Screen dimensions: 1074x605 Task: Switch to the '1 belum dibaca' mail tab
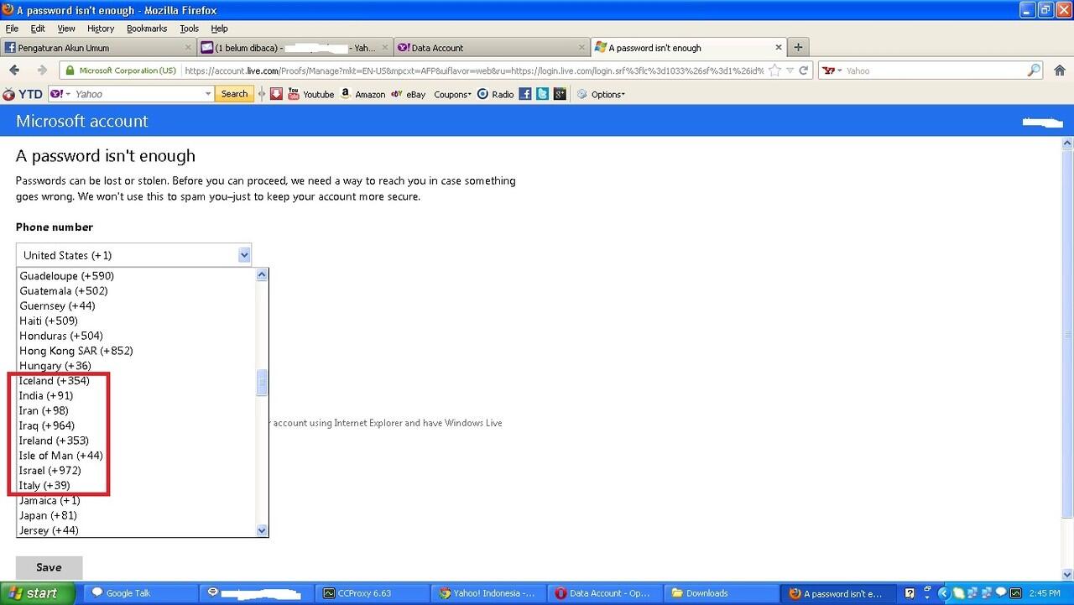point(295,48)
